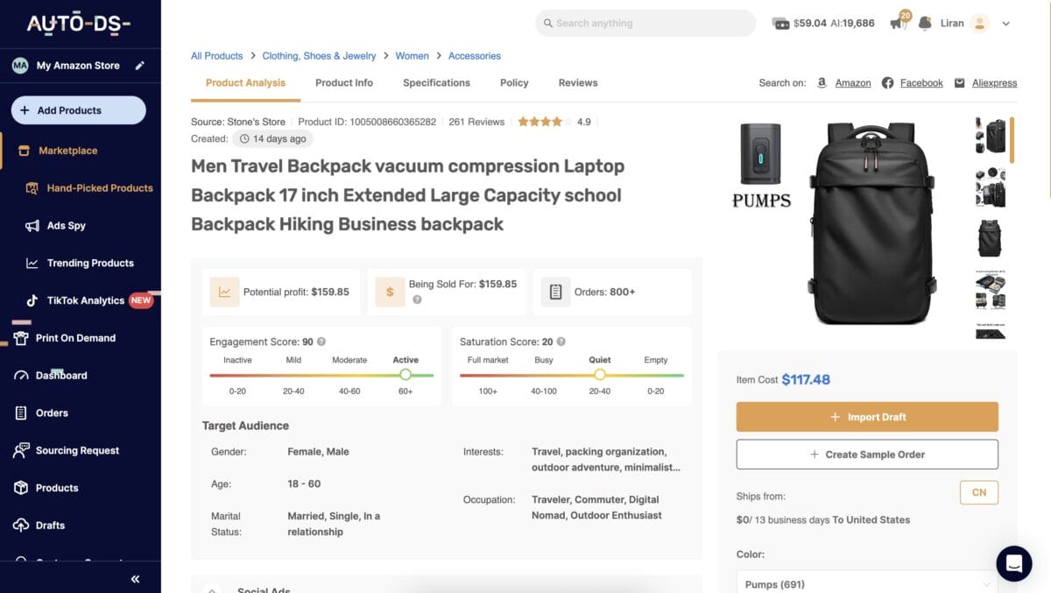Switch to the Product Info tab
This screenshot has width=1051, height=593.
click(344, 82)
